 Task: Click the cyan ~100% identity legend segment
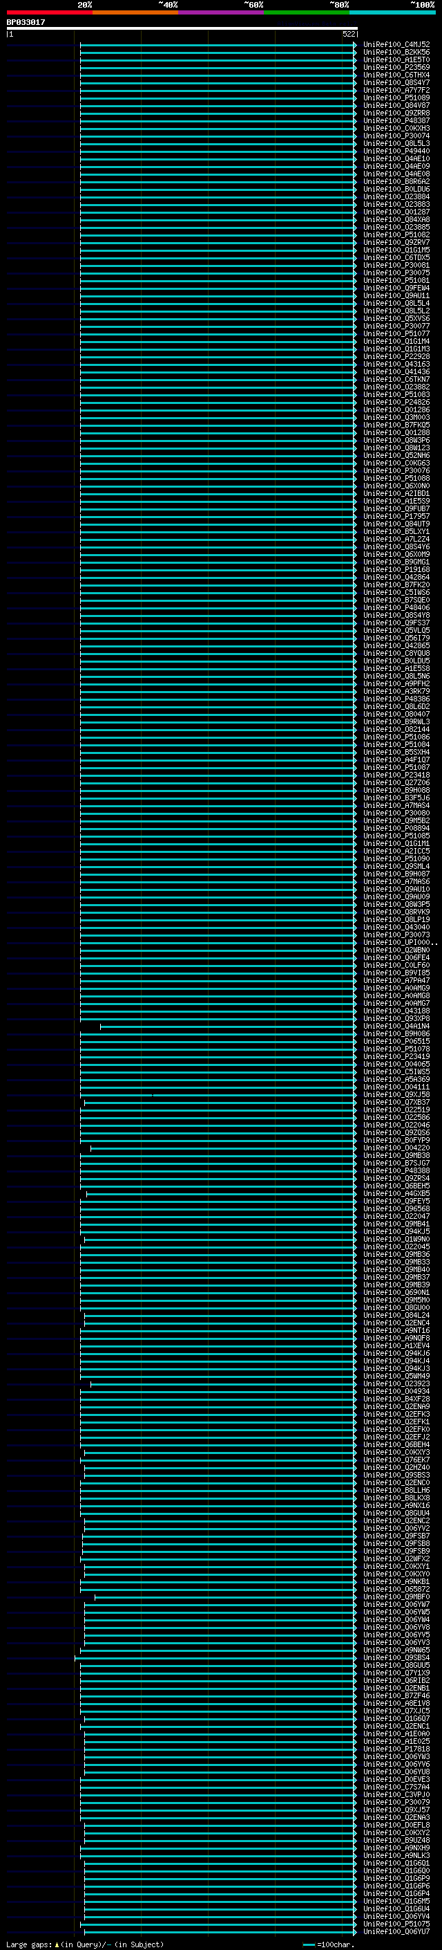coord(392,12)
